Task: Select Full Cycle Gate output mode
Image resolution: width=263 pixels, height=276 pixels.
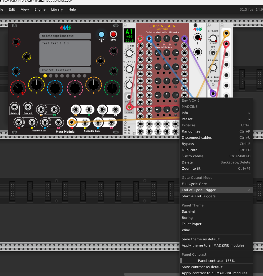Action: (194, 184)
